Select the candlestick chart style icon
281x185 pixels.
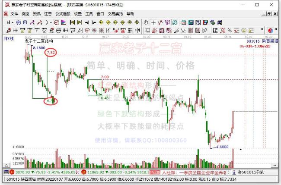pos(47,22)
